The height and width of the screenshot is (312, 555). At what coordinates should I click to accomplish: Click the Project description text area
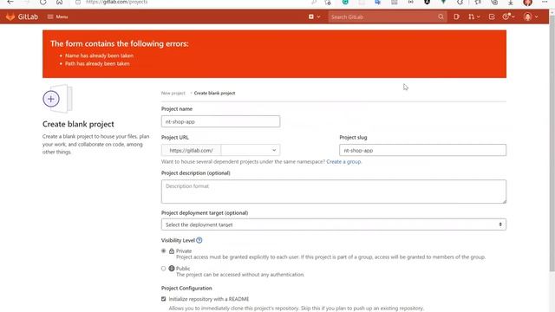tap(333, 192)
